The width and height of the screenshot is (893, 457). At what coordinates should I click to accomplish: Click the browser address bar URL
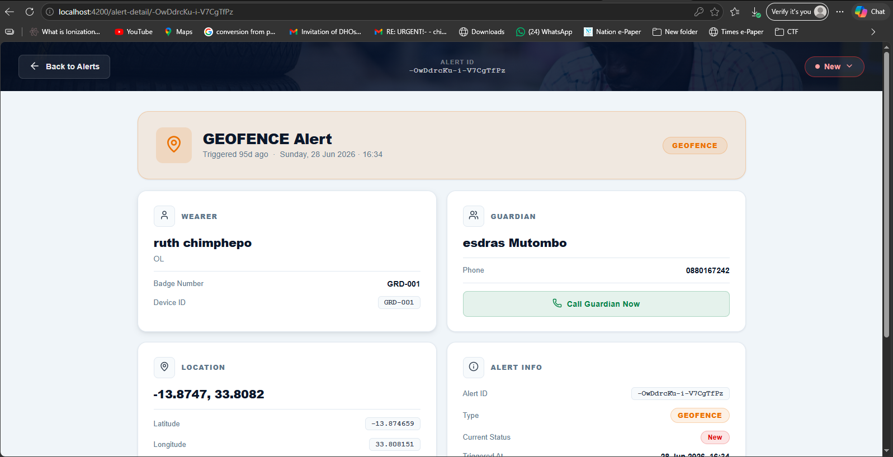click(146, 12)
